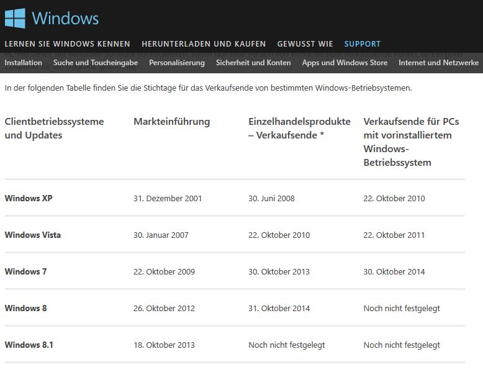Click the date 30. Oktober 2014

[x=394, y=272]
